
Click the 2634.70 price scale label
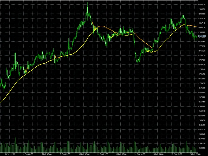(202, 120)
